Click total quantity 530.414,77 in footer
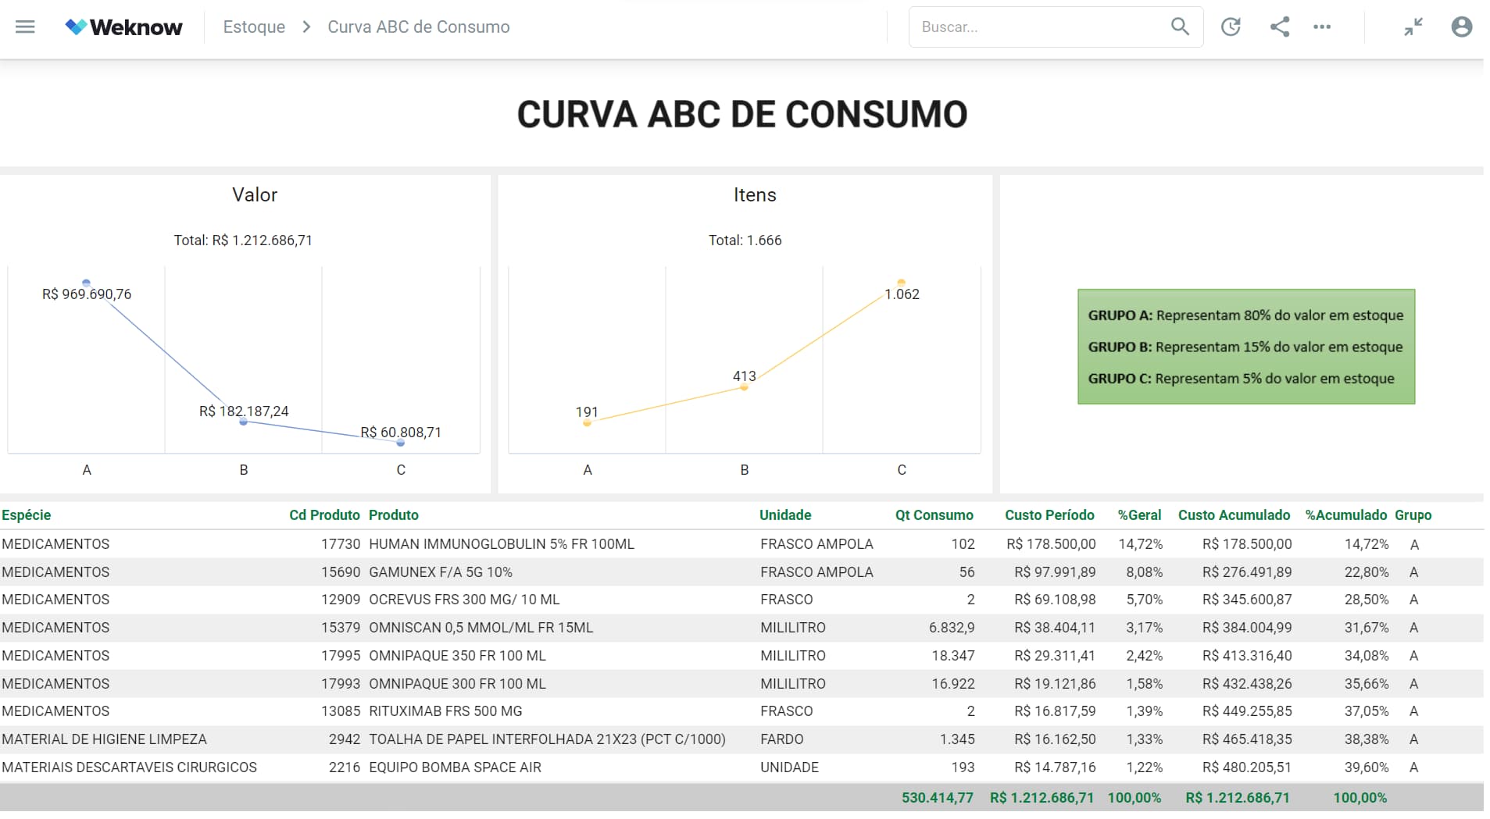The width and height of the screenshot is (1490, 819). 938,798
